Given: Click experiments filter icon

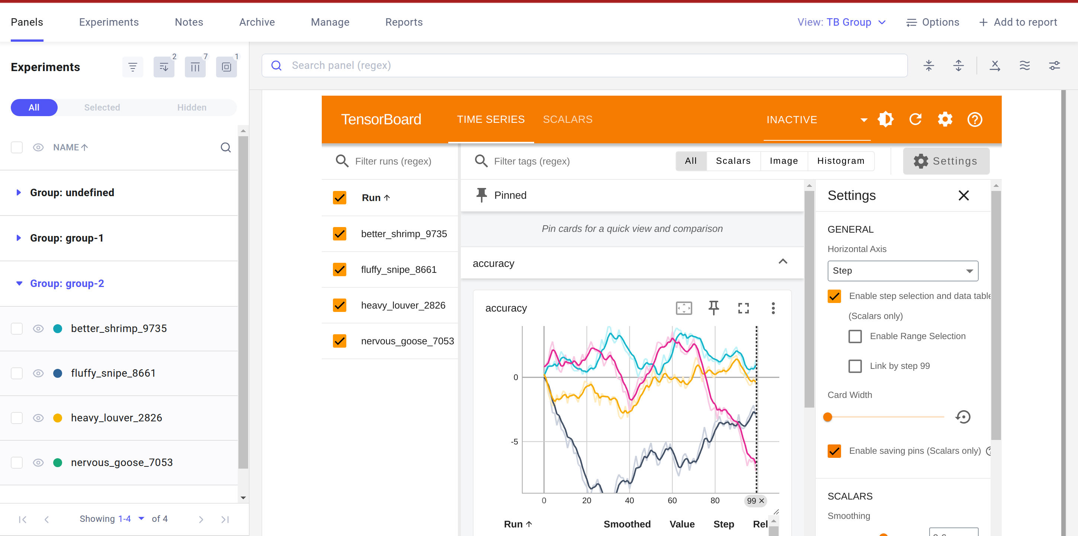Looking at the screenshot, I should tap(133, 67).
